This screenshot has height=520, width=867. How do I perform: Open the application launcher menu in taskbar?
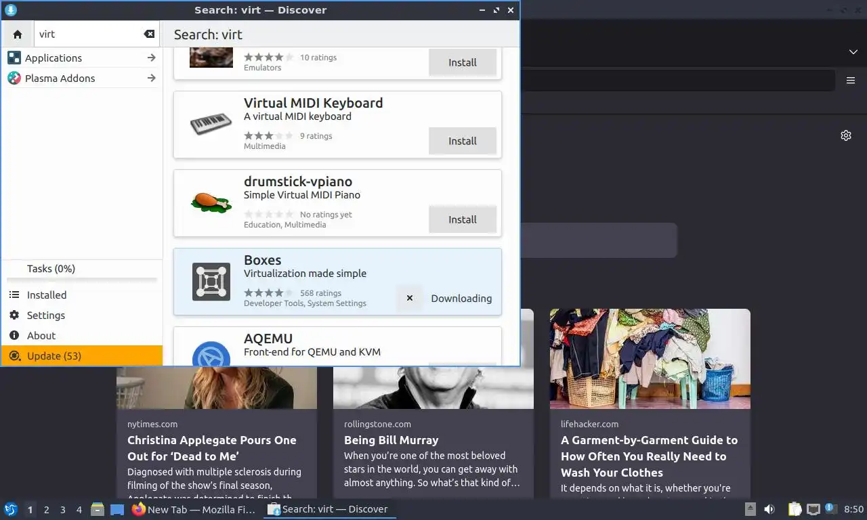pyautogui.click(x=10, y=509)
